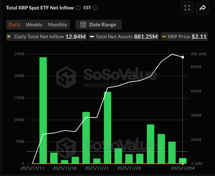Click the share arrow icon

pos(202,8)
